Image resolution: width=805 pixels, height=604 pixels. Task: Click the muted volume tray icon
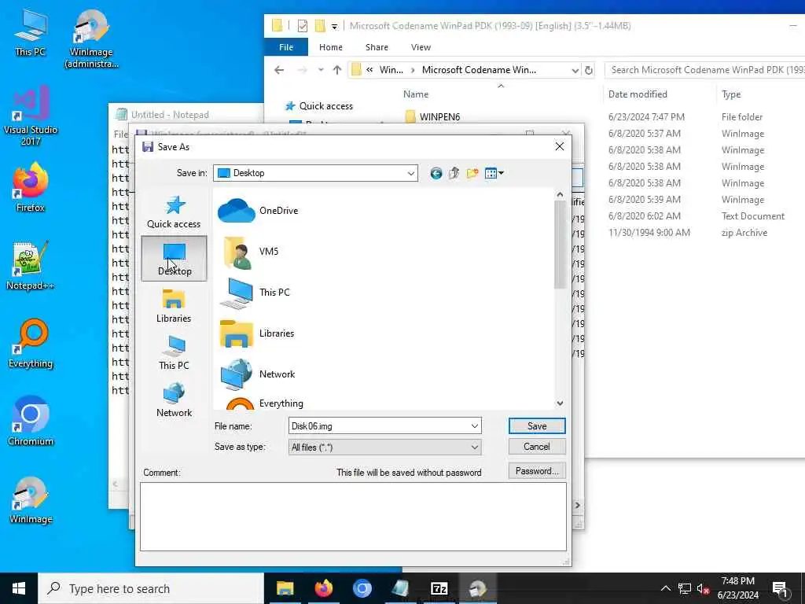pos(703,588)
